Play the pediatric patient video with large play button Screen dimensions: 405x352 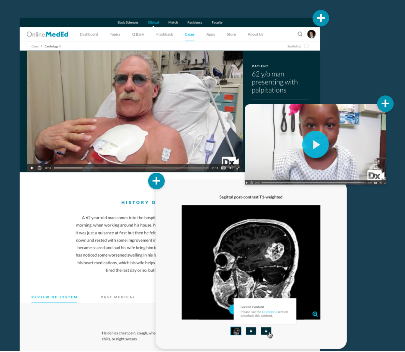315,145
